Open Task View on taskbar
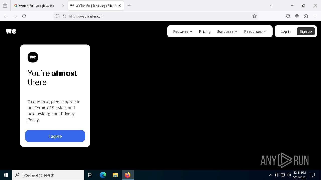Image resolution: width=321 pixels, height=180 pixels. (x=90, y=175)
